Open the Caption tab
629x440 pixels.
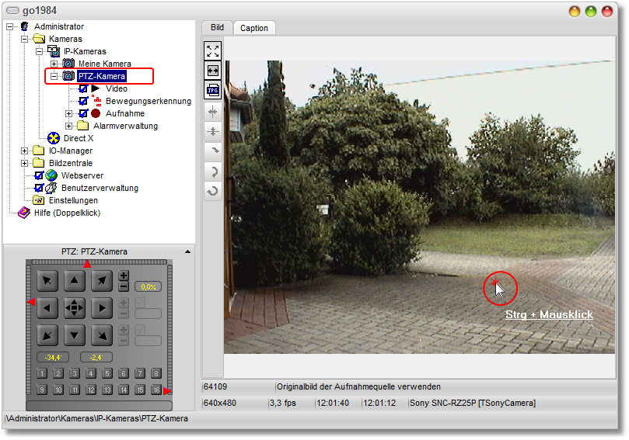254,28
